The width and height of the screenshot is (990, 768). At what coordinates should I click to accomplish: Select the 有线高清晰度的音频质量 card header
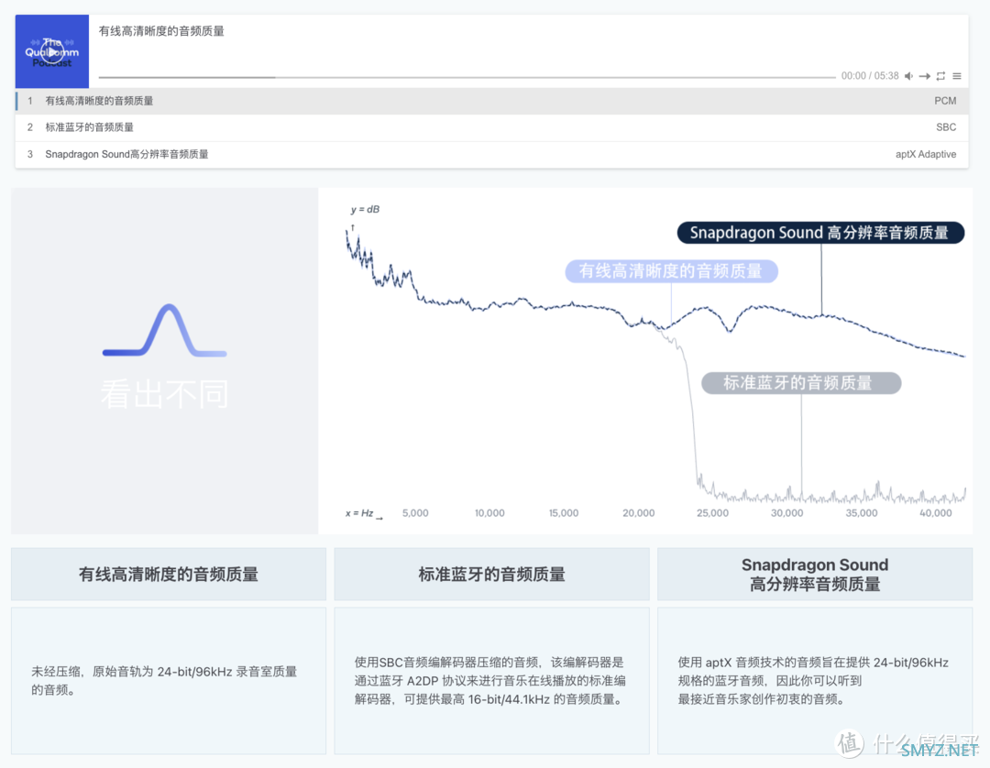(x=169, y=575)
